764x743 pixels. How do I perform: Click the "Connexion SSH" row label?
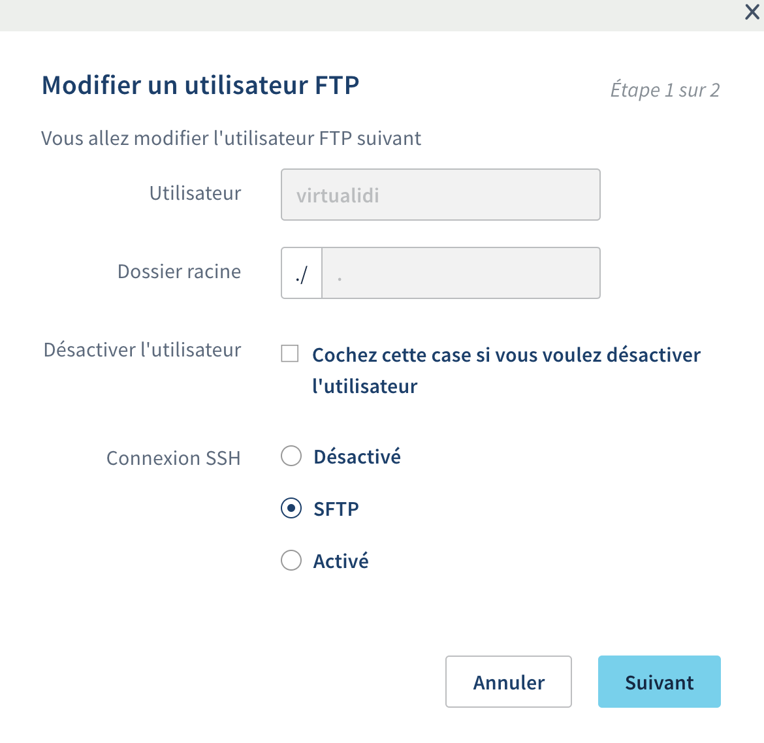pos(173,458)
